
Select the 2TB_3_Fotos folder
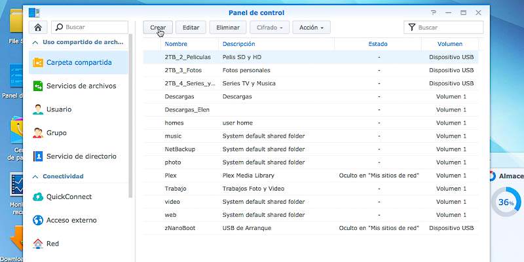pyautogui.click(x=183, y=70)
